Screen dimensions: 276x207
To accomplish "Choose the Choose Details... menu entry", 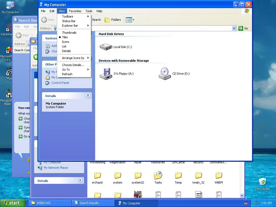I will tap(74, 65).
